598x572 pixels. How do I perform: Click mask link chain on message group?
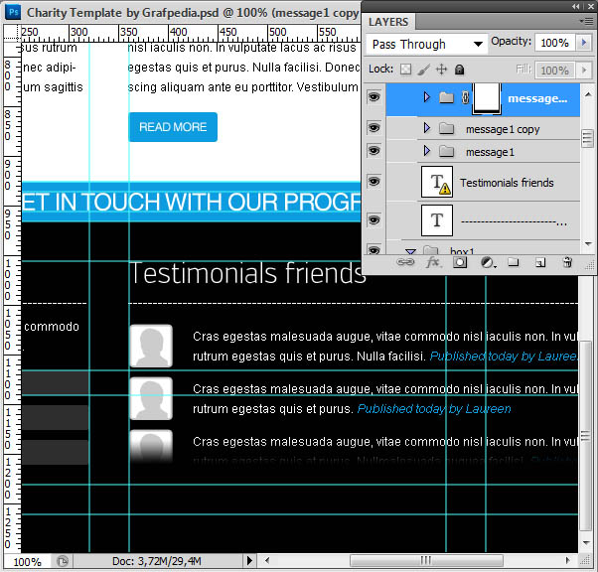coord(465,98)
